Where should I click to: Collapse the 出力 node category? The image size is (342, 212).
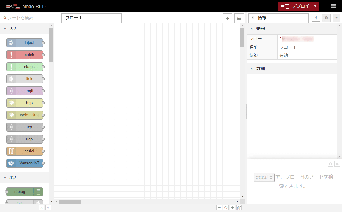[x=5, y=178]
